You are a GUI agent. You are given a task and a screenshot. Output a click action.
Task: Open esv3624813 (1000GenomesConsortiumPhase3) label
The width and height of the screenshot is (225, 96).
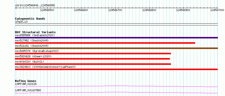point(46,67)
